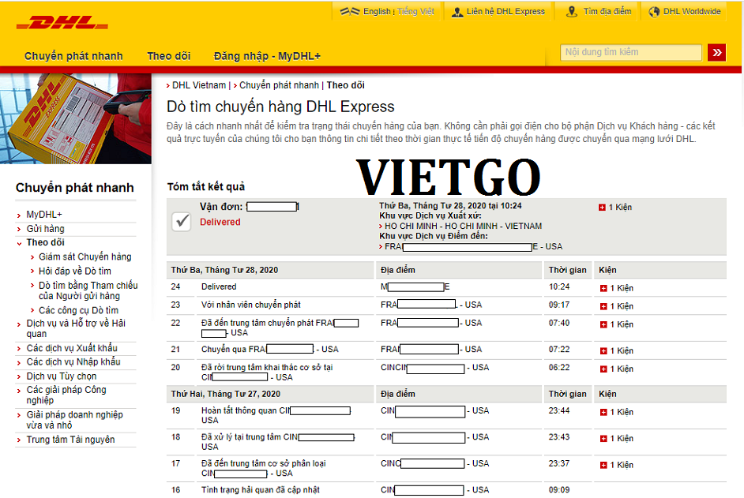744x498 pixels.
Task: Tick the waybill Delivered checkbox
Action: (181, 222)
